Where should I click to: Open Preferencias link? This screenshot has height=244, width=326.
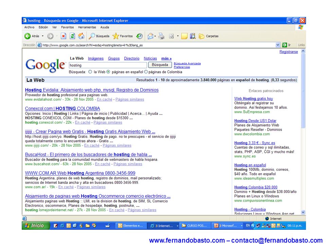(x=182, y=67)
